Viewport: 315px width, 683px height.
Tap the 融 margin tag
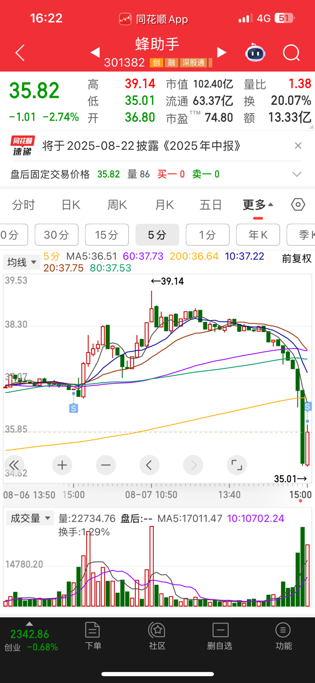171,62
